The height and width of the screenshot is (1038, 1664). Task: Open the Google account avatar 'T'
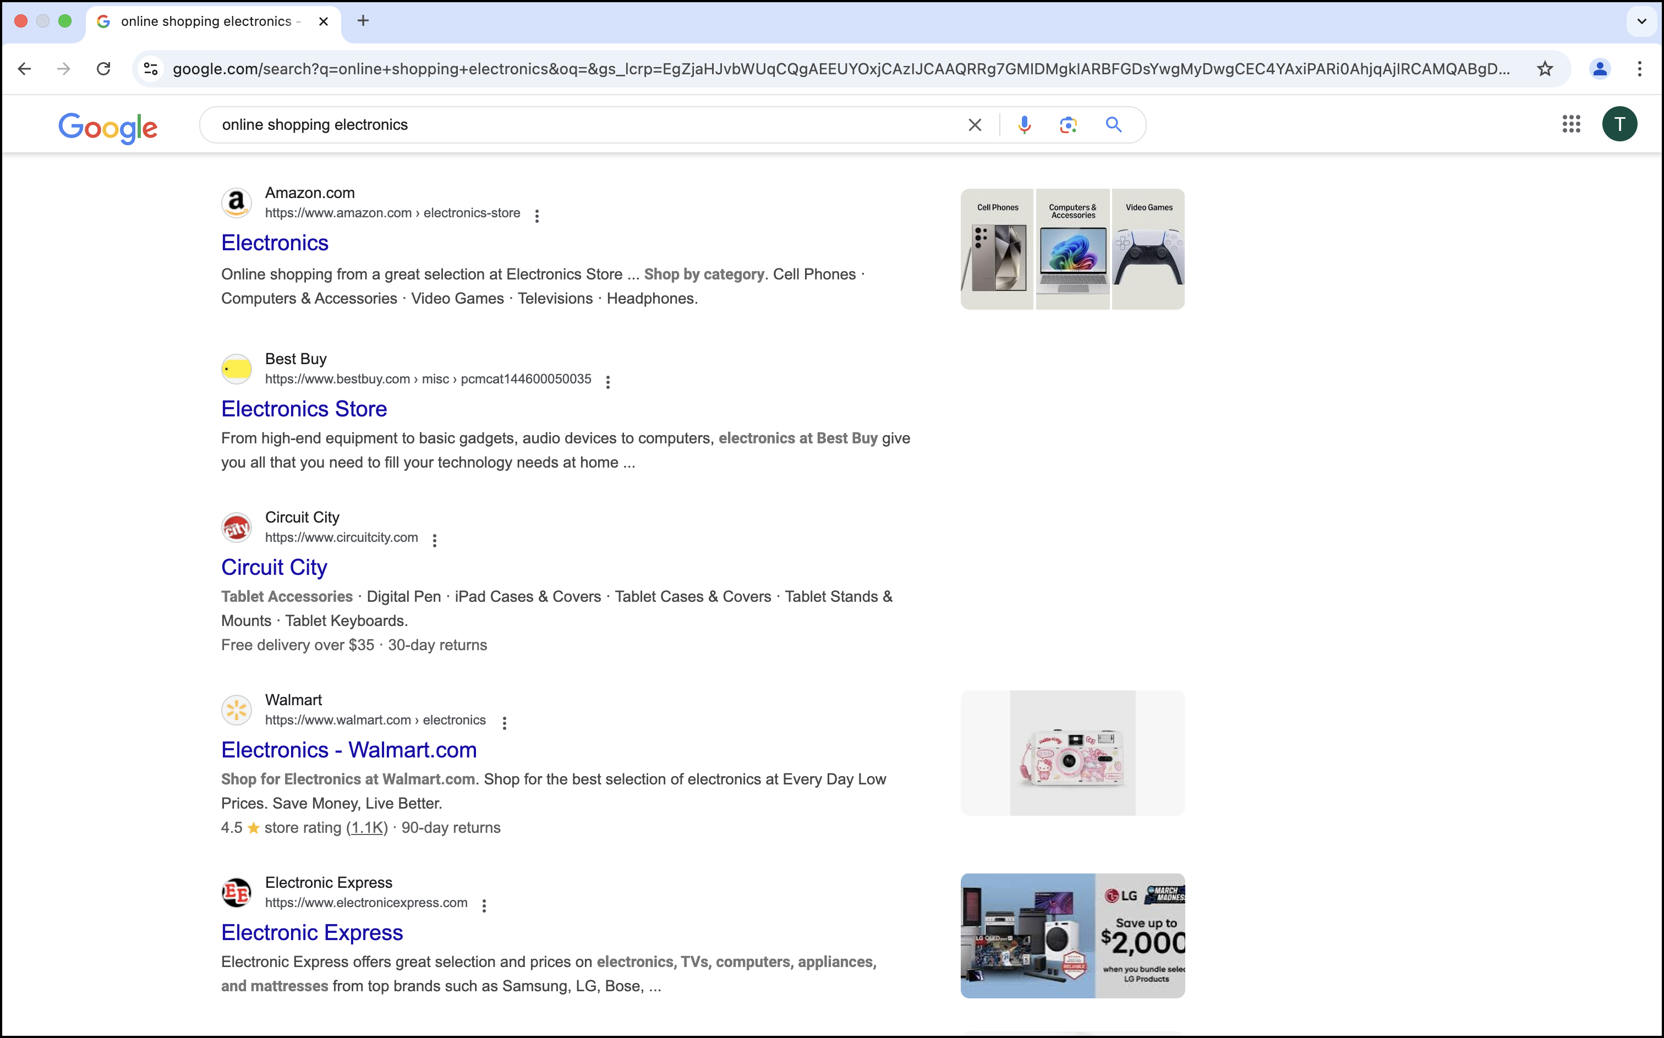(x=1619, y=124)
